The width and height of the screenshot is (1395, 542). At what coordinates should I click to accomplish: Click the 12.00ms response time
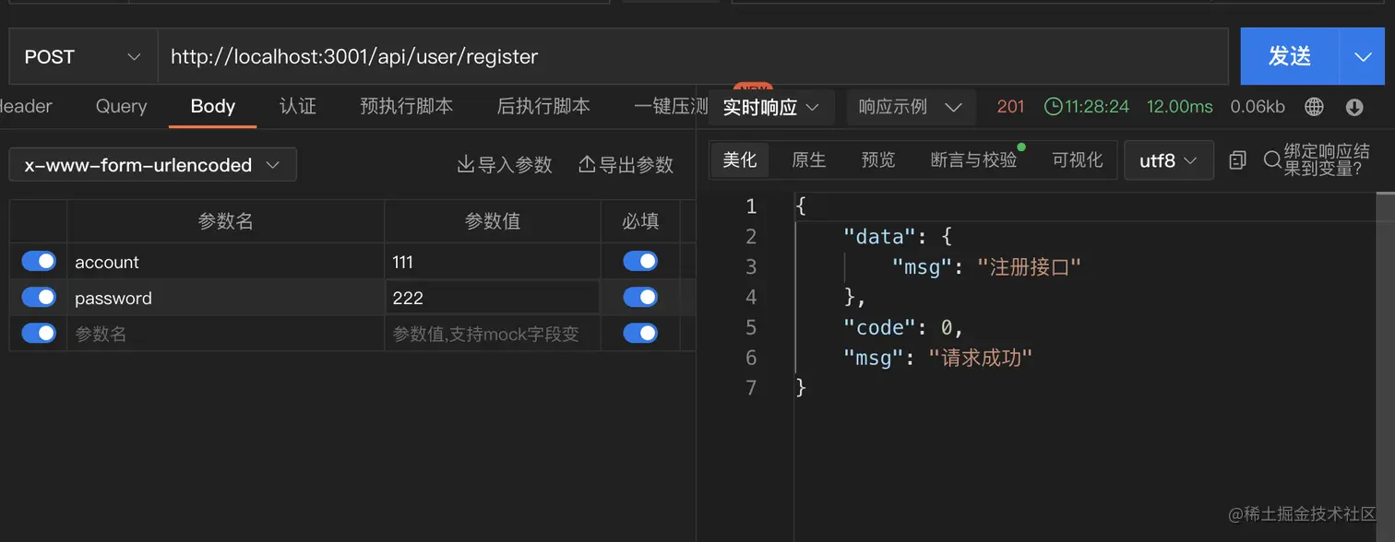click(1179, 107)
